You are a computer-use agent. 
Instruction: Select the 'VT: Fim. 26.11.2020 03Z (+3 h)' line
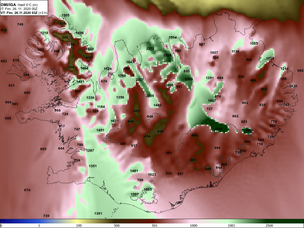coord(24,13)
